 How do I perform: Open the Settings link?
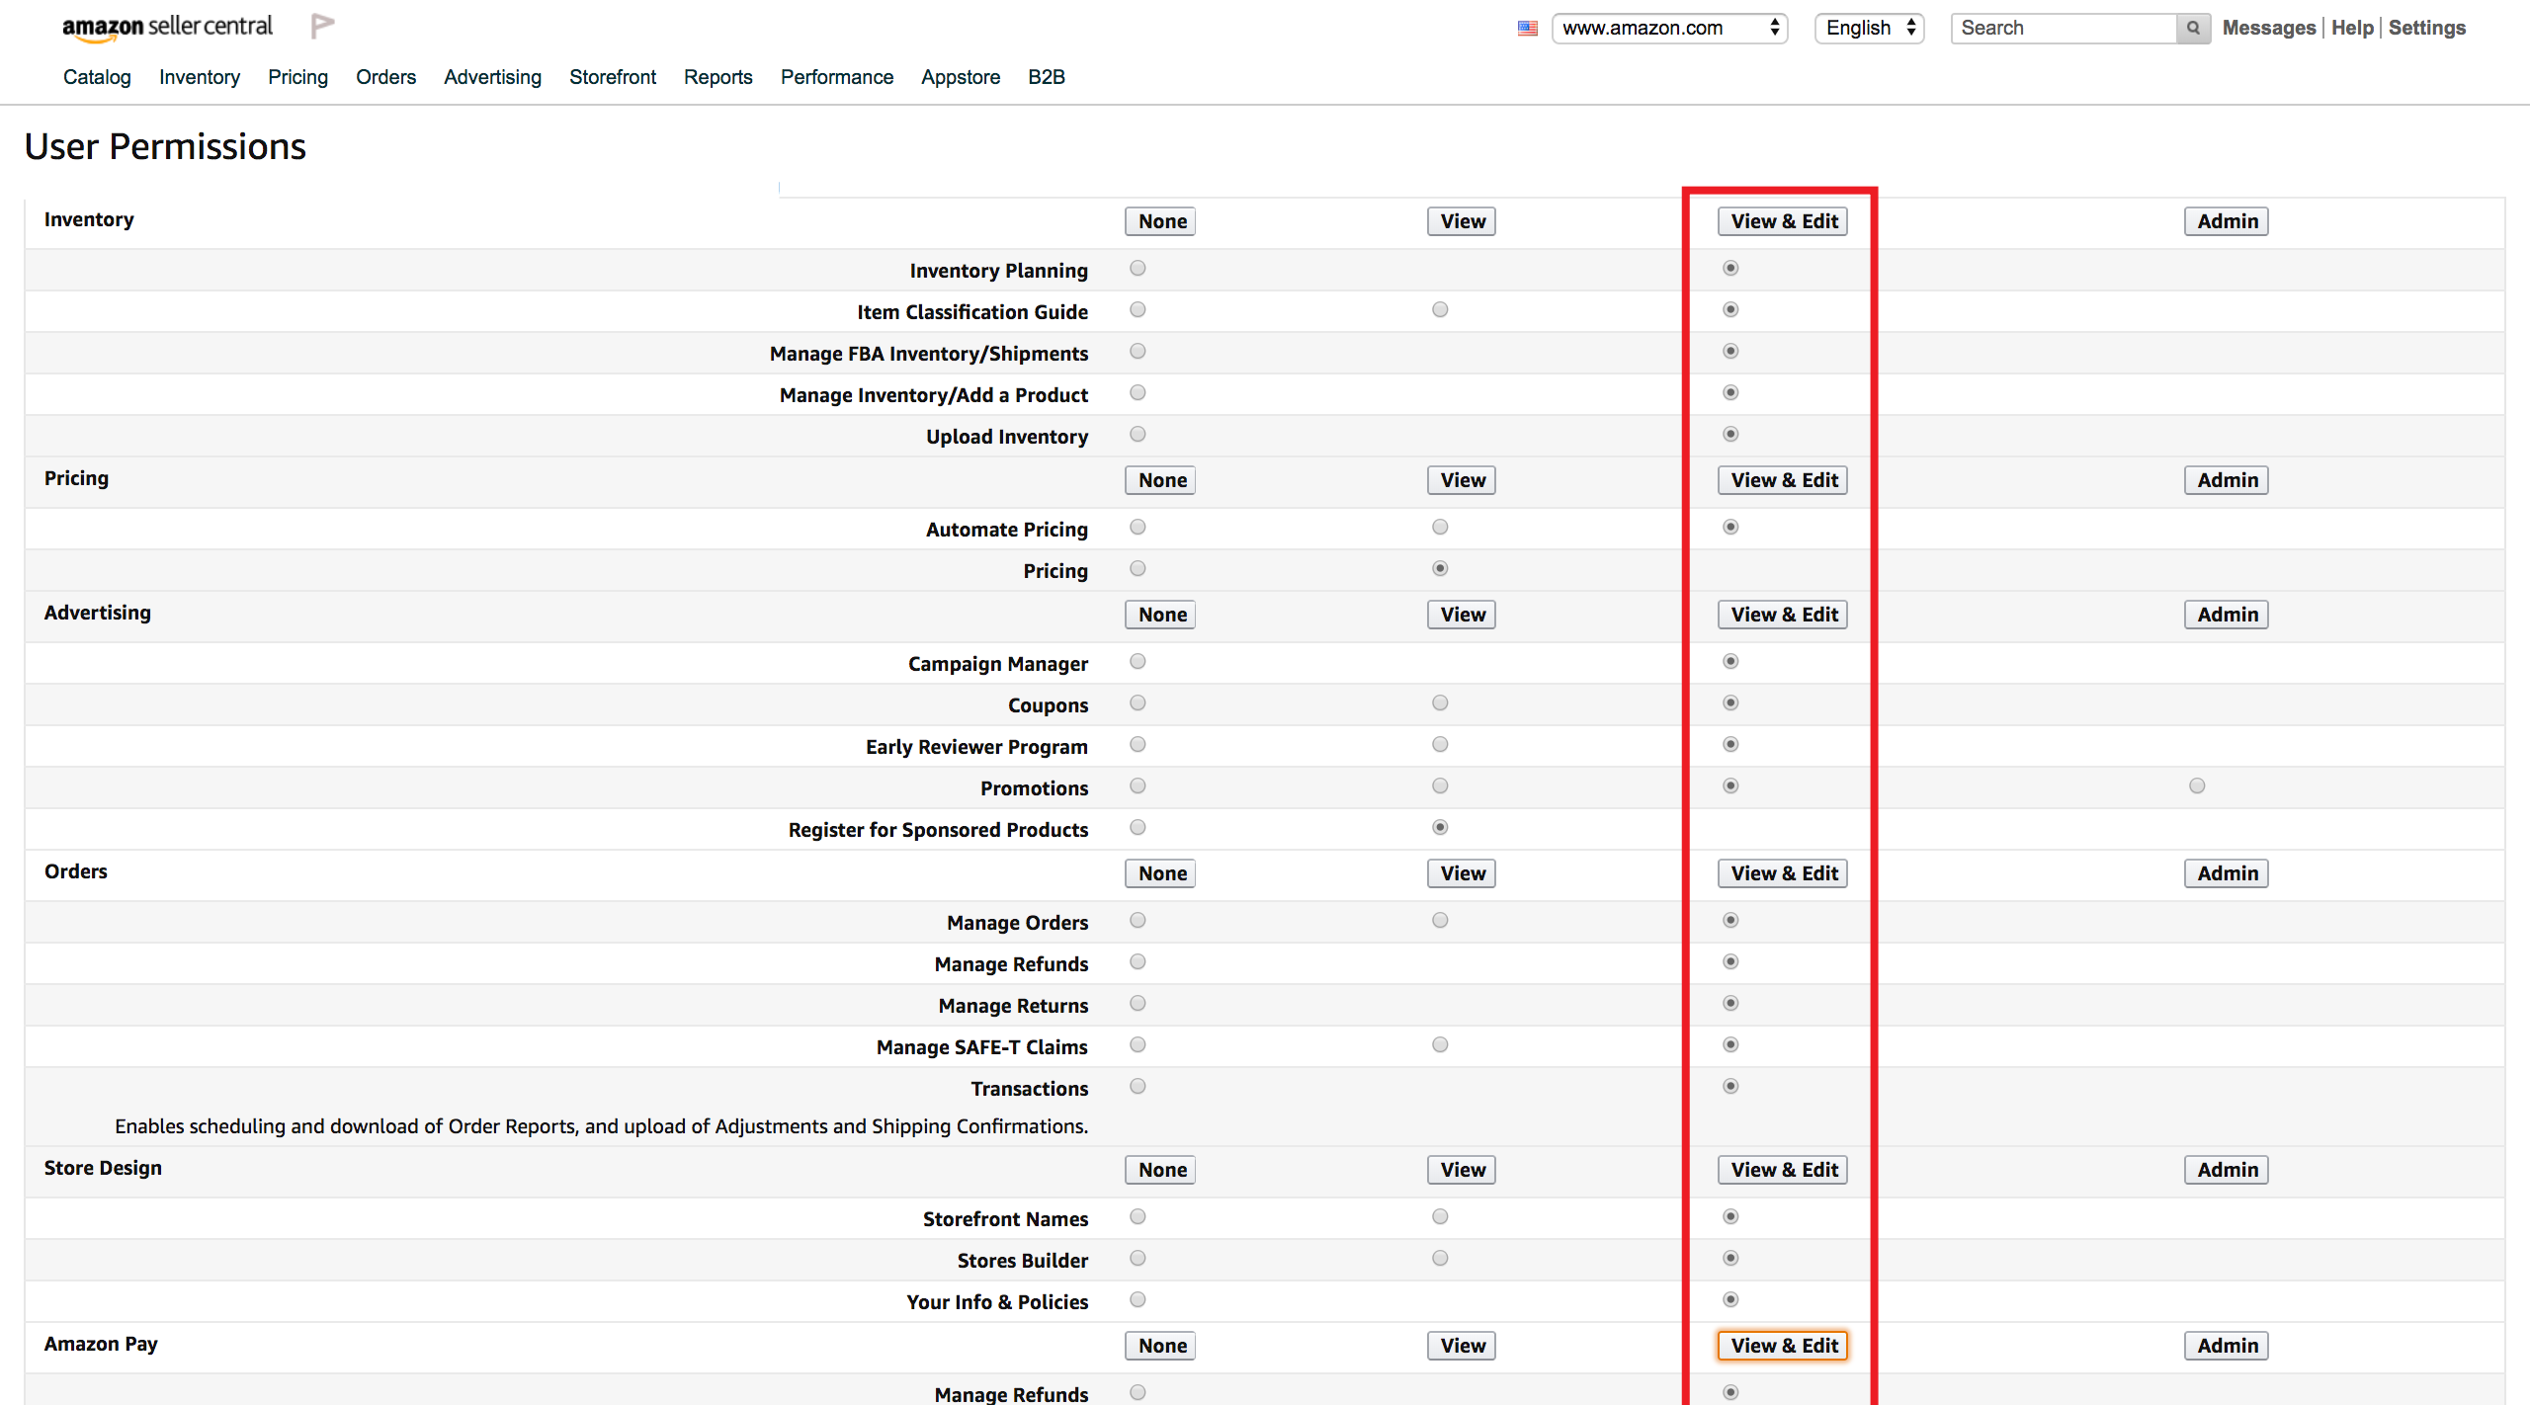[2427, 28]
